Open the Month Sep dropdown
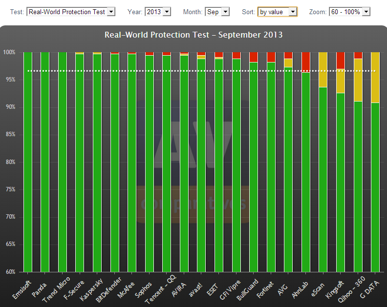387x307 pixels. [217, 12]
